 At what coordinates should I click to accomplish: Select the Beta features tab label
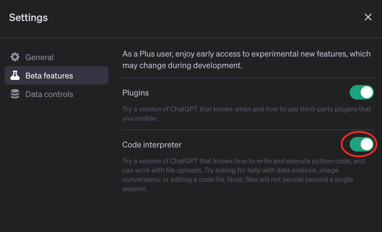49,76
